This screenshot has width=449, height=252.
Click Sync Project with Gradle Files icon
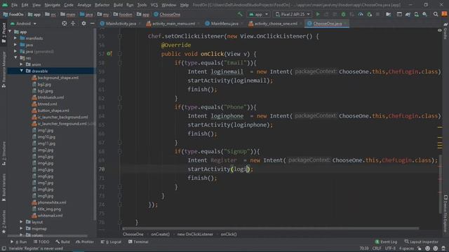coord(408,14)
